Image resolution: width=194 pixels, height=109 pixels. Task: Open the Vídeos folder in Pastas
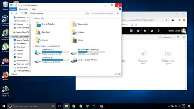pyautogui.click(x=77, y=40)
